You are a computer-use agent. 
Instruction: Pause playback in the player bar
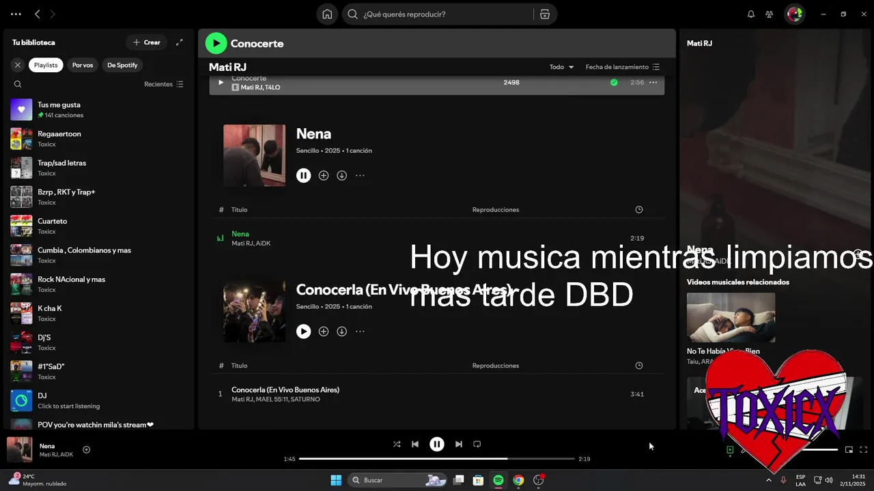(x=437, y=444)
